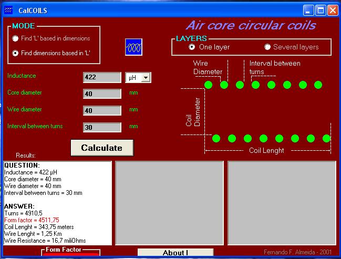This screenshot has width=341, height=259.
Task: Click the middle gray output panel
Action: [169, 203]
